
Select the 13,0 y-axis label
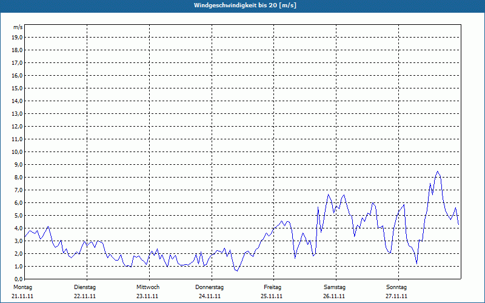17,113
